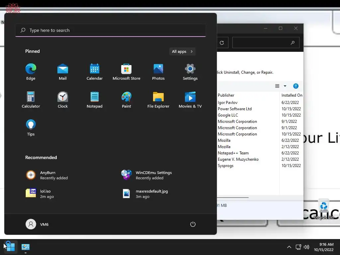Open Notepad from Start menu
Image resolution: width=340 pixels, height=255 pixels.
pos(95,100)
